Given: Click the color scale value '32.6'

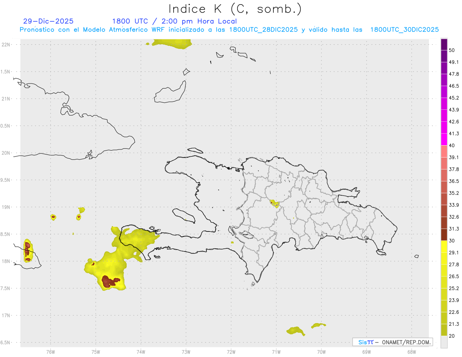Looking at the screenshot, I should (x=454, y=217).
